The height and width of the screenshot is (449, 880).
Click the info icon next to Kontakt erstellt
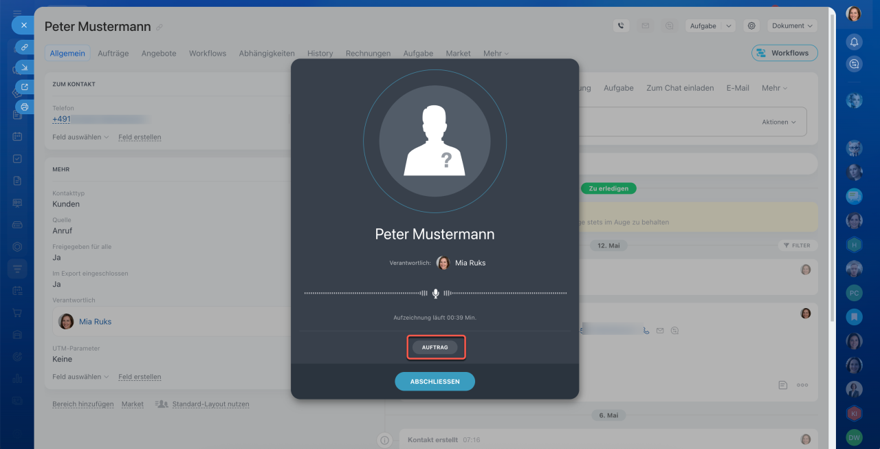point(385,440)
